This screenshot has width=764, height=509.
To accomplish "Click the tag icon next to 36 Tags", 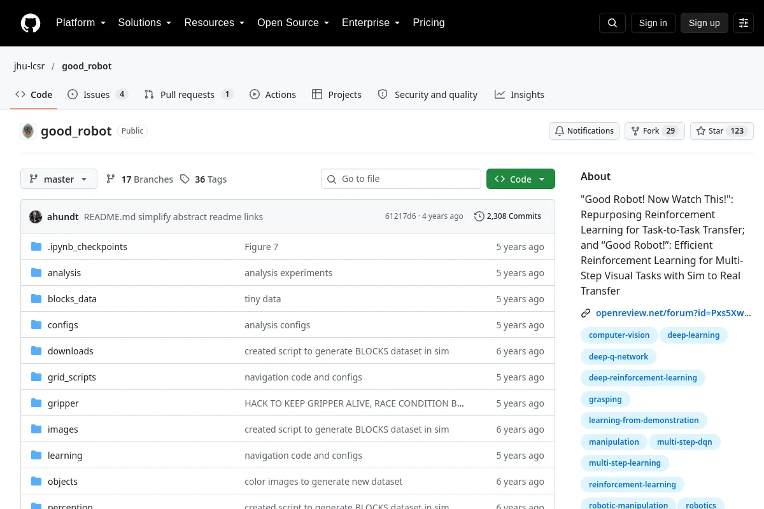I will [x=185, y=179].
